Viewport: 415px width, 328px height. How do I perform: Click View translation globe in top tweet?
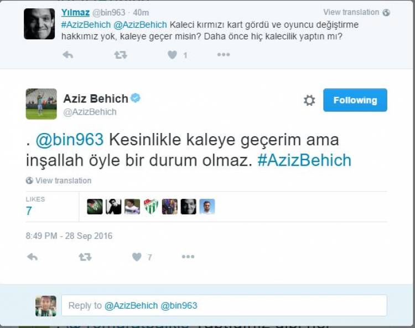(x=356, y=12)
